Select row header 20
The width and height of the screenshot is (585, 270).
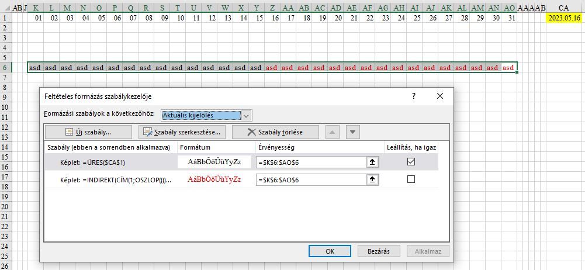[5, 207]
